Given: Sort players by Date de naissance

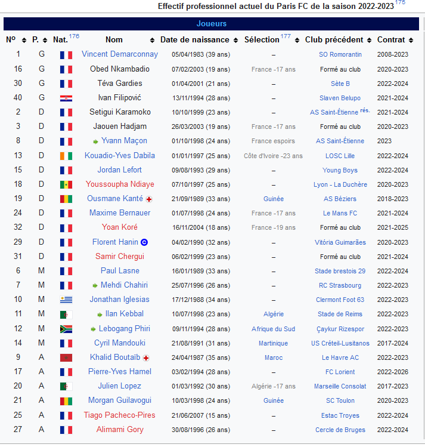Looking at the screenshot, I should (x=235, y=40).
